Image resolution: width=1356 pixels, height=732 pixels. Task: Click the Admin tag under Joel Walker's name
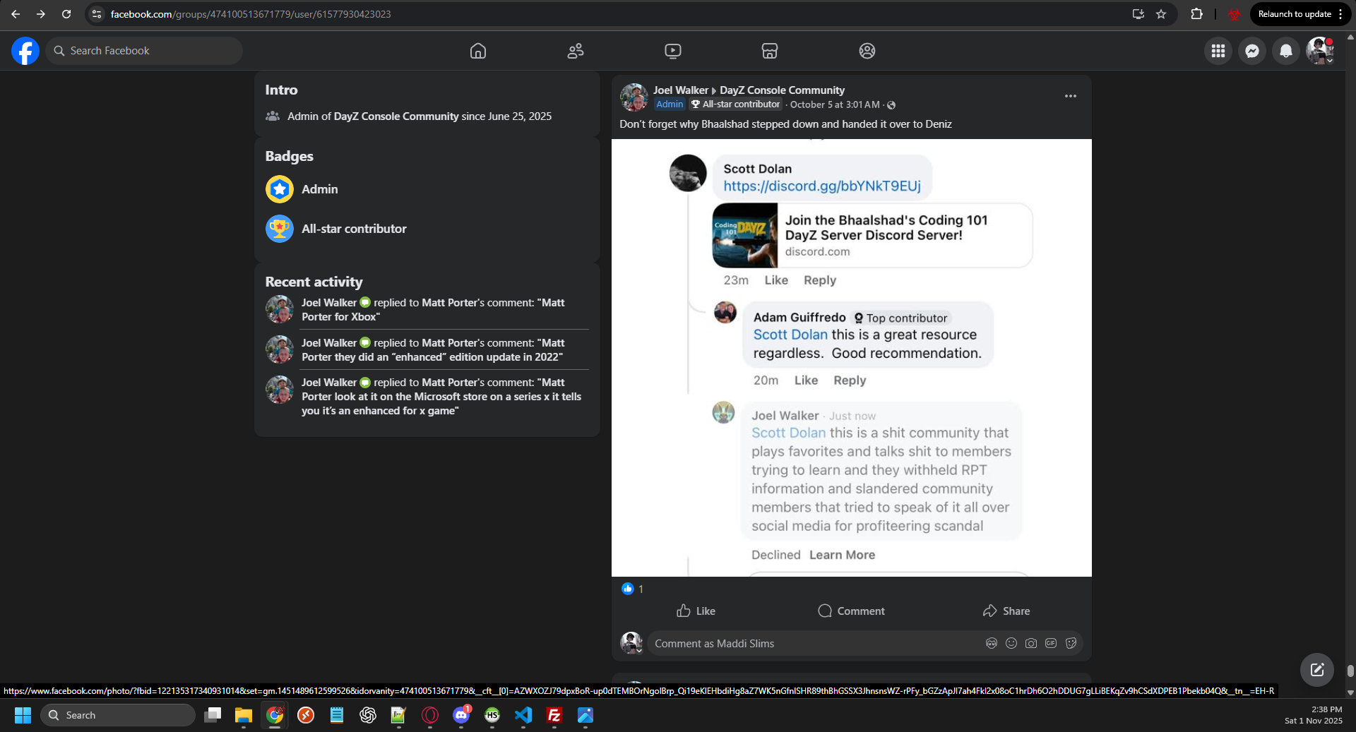[x=670, y=104]
